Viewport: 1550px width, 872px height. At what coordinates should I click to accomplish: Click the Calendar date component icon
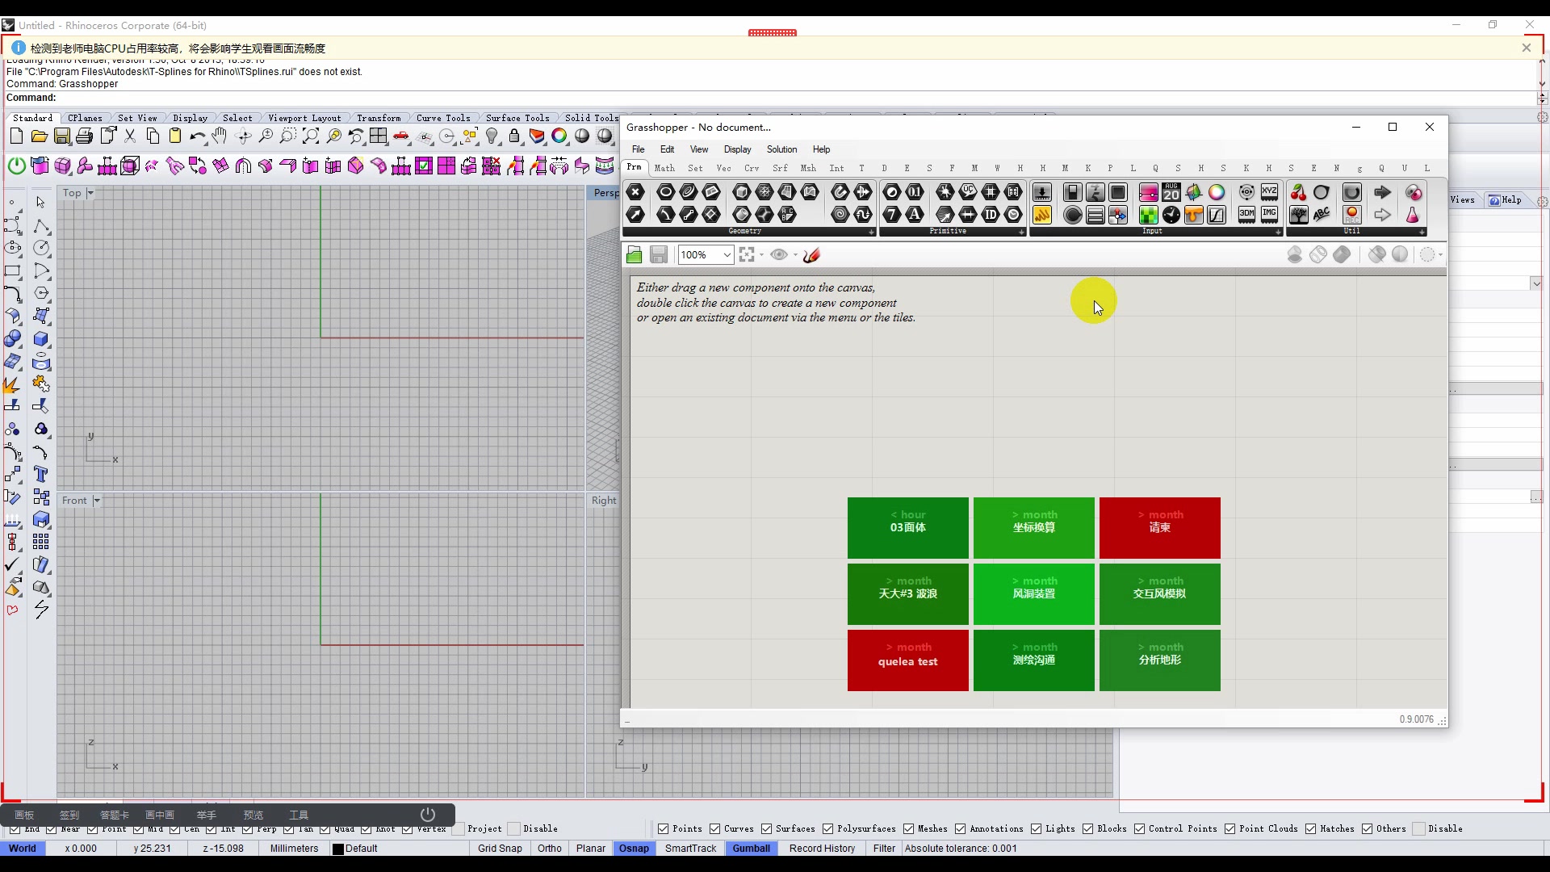(1171, 192)
